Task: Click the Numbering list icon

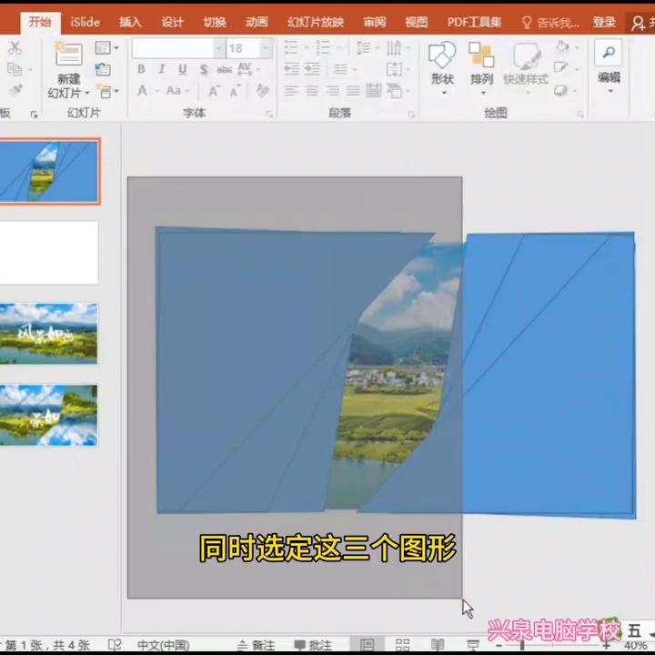Action: pos(323,48)
